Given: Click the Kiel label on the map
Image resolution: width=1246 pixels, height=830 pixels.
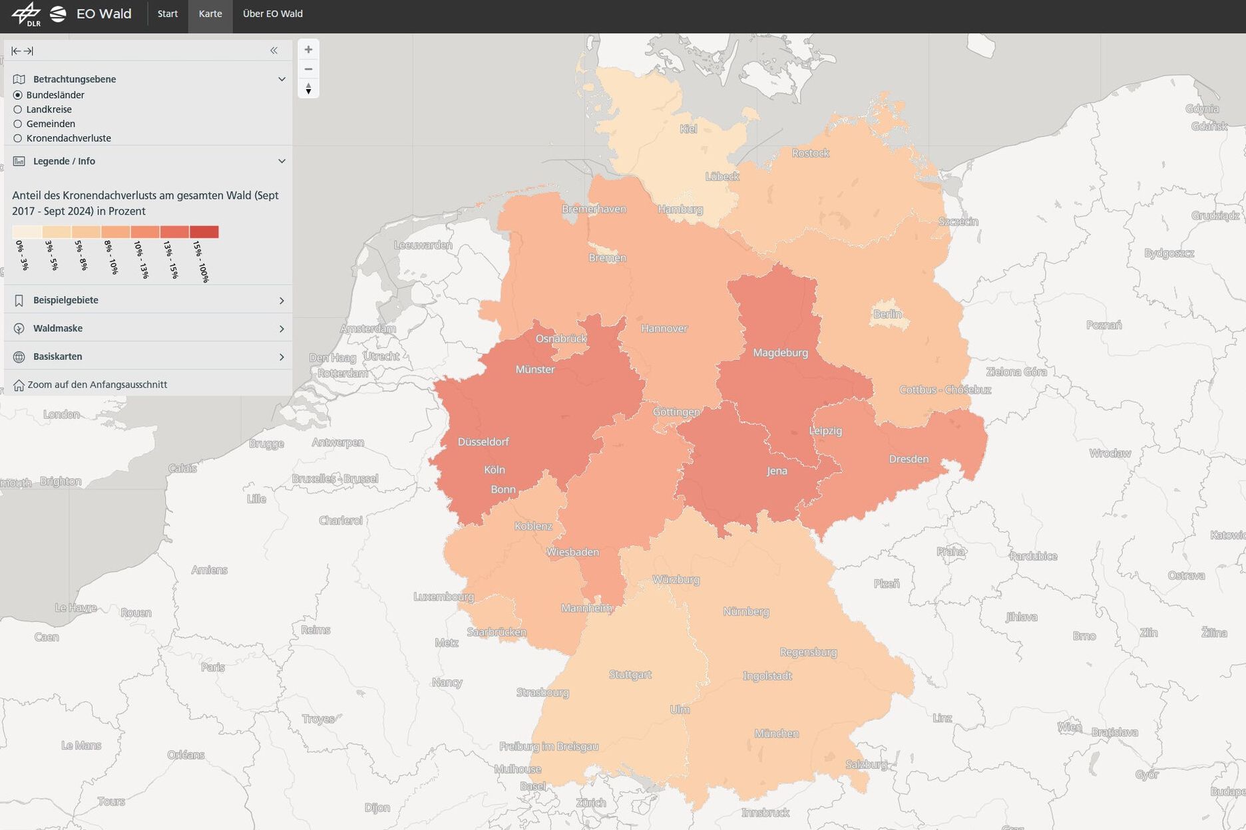Looking at the screenshot, I should [688, 128].
